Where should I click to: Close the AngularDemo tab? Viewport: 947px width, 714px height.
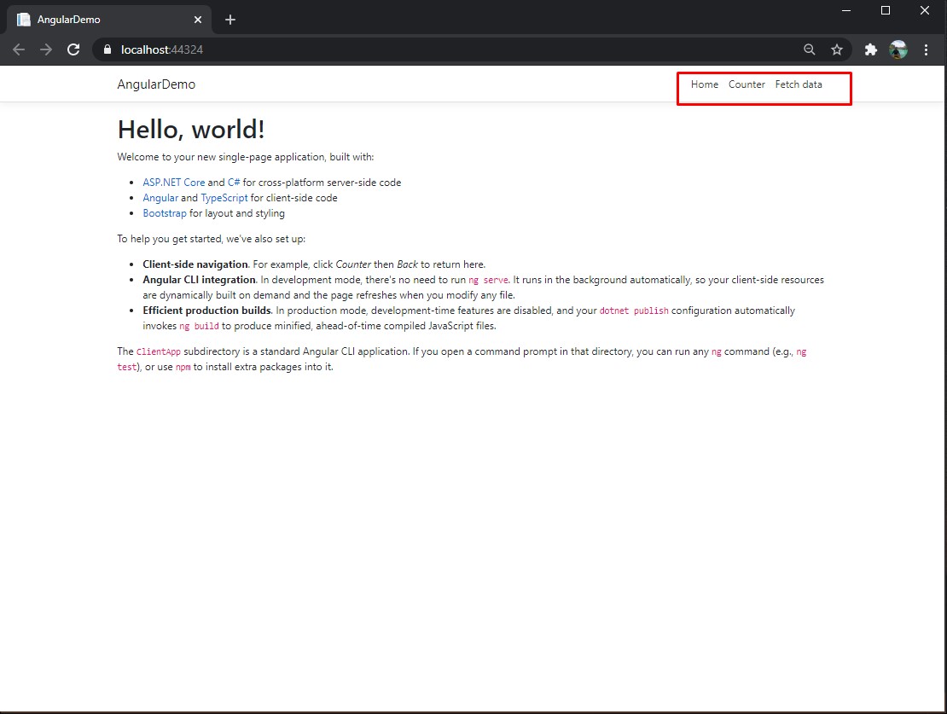[198, 19]
